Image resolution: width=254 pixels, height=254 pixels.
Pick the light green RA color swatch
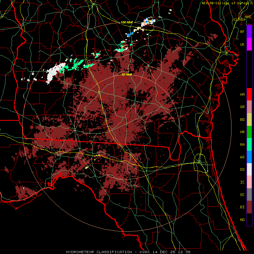(x=249, y=144)
